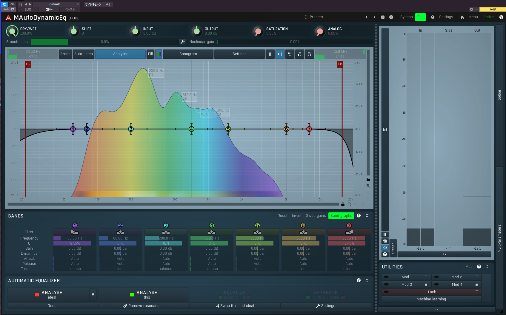506x315 pixels.
Task: Toggle the Band graphs button
Action: click(341, 216)
